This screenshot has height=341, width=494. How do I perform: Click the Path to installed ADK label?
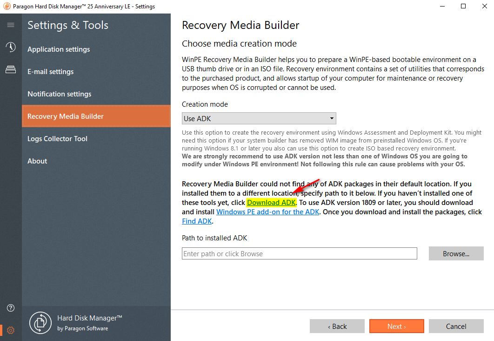pyautogui.click(x=214, y=238)
